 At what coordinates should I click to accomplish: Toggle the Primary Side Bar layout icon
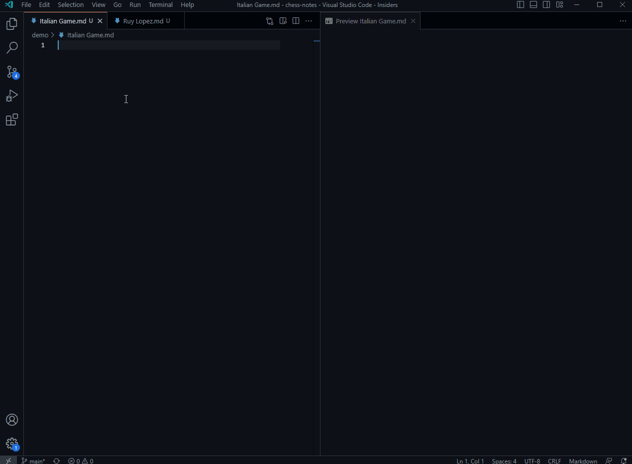tap(521, 5)
